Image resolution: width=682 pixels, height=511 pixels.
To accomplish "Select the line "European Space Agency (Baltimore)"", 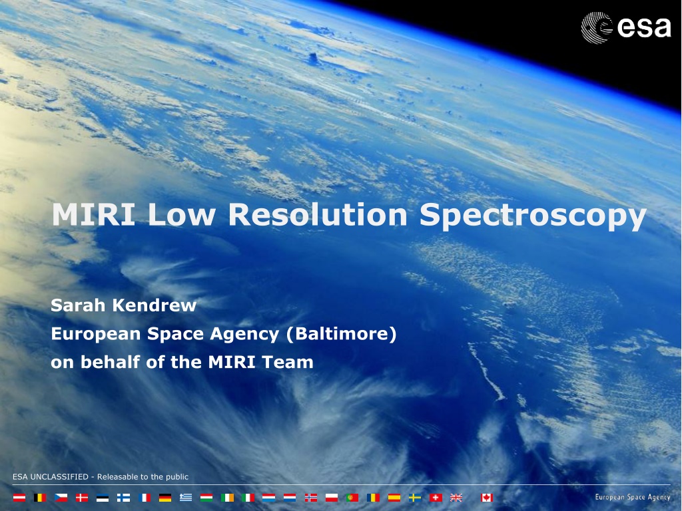I will [x=224, y=334].
